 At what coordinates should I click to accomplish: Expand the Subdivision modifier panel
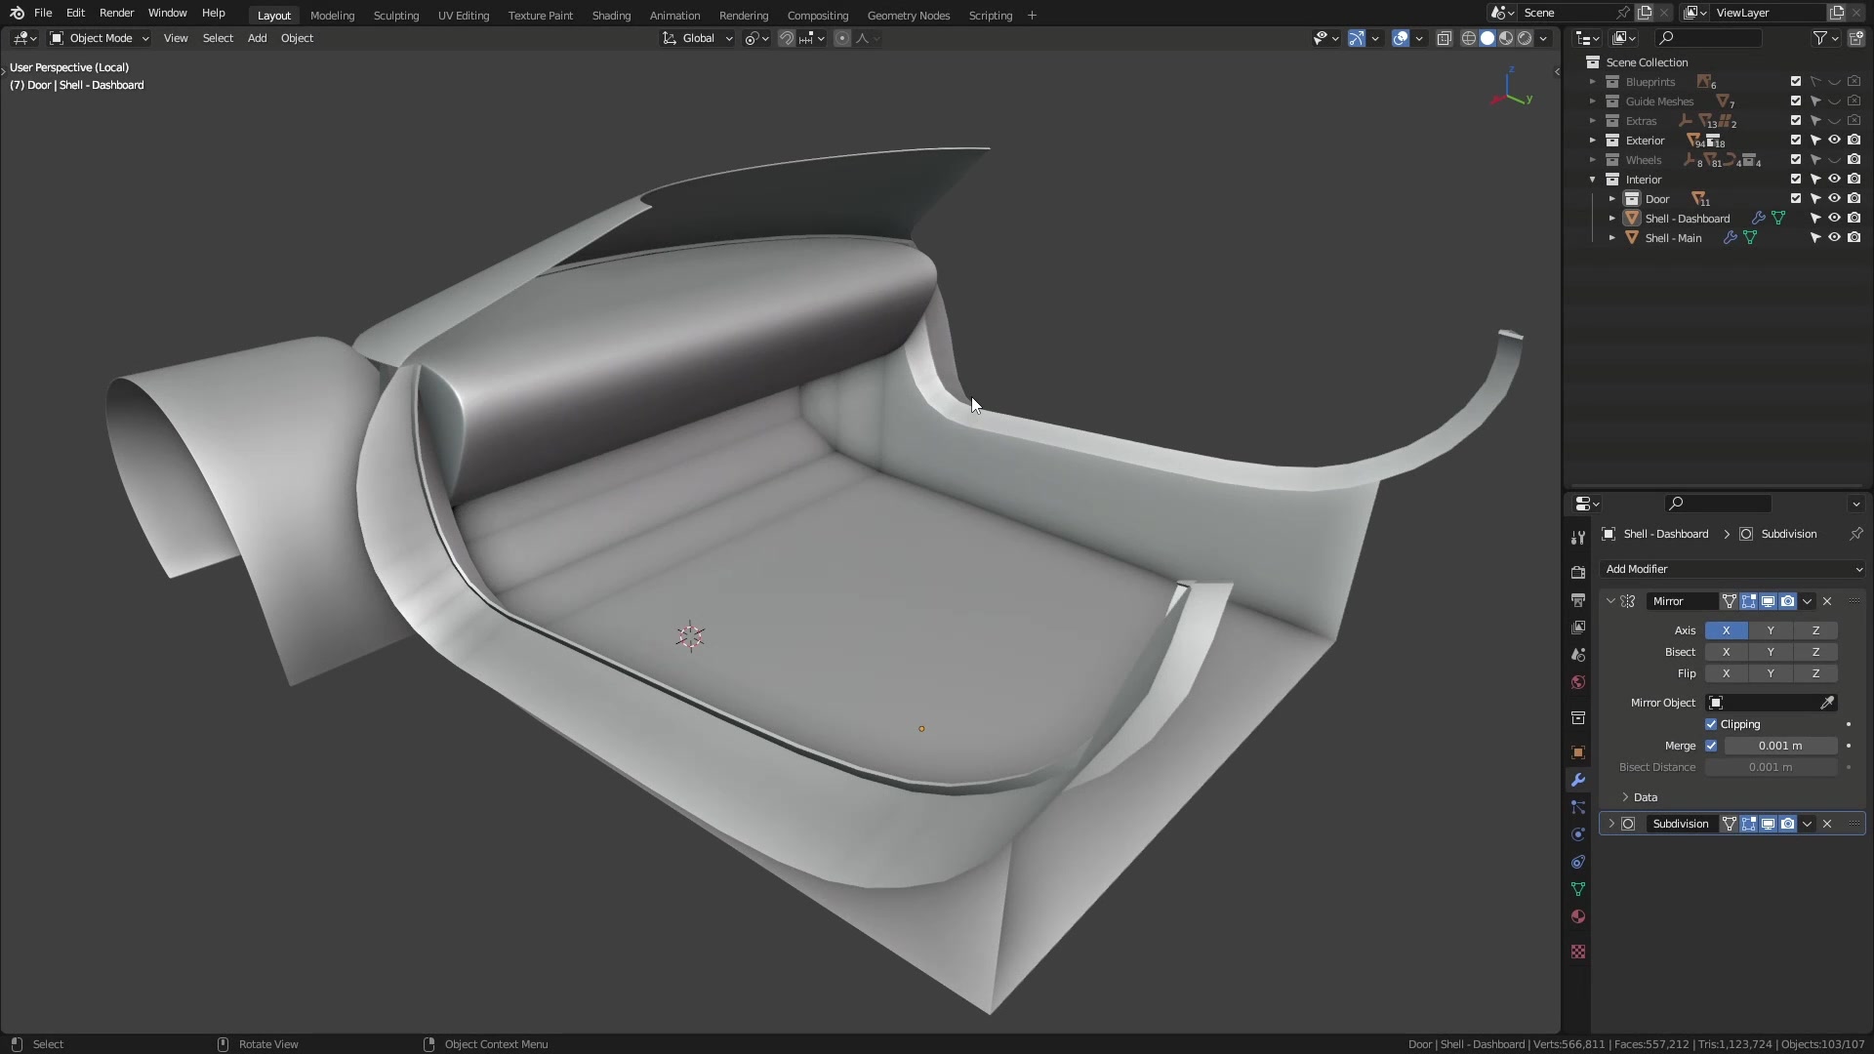(1611, 824)
